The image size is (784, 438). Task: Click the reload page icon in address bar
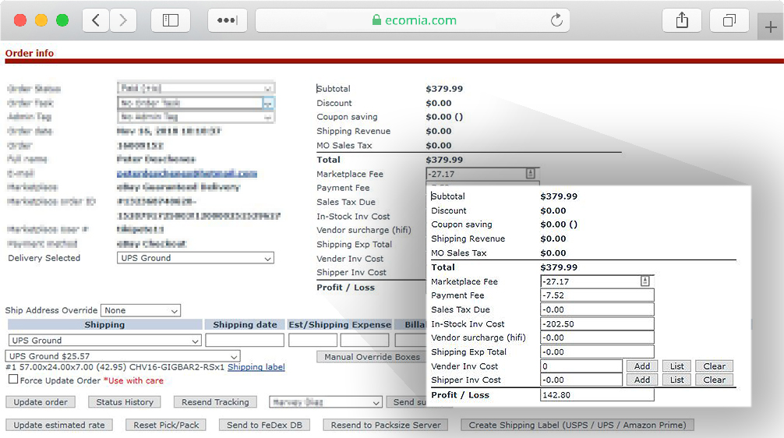point(556,21)
